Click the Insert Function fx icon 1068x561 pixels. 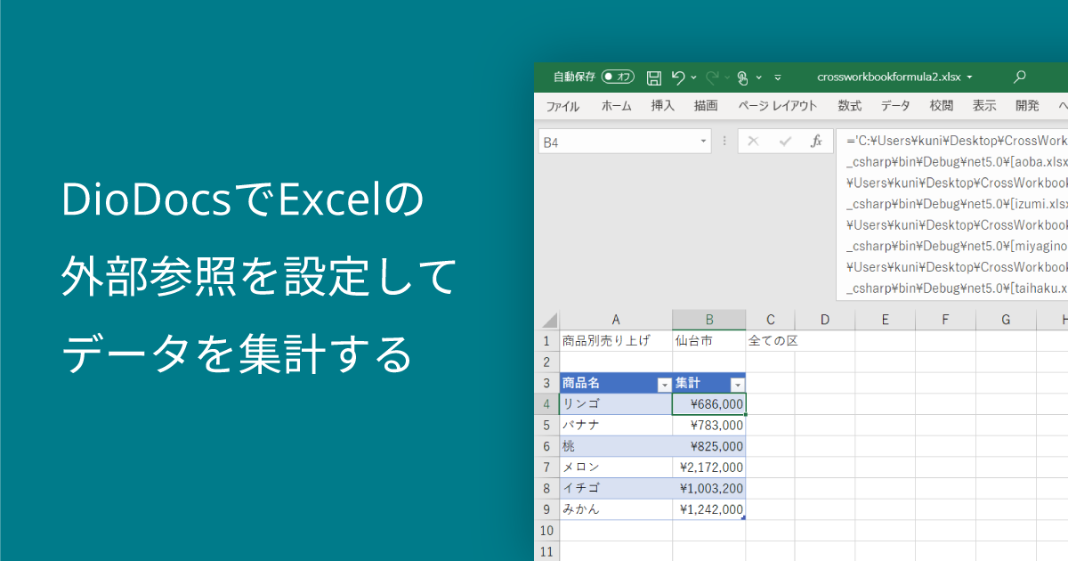point(817,141)
